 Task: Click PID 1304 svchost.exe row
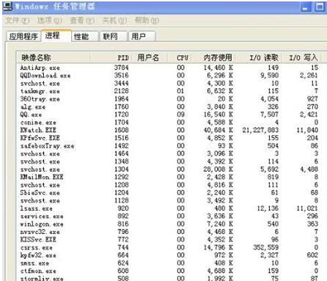click(x=169, y=169)
